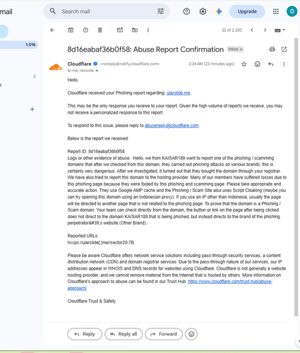The image size is (300, 353).
Task: Show search options filter icon
Action: point(161,11)
